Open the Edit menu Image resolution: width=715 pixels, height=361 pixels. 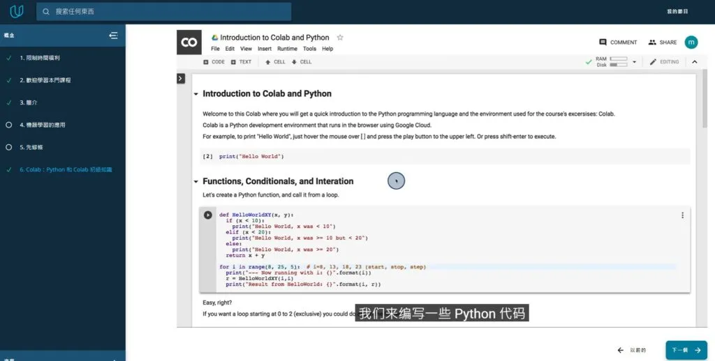click(x=230, y=49)
